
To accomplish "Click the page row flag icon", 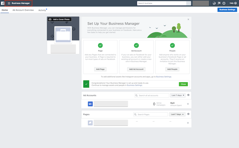I will [90, 123].
